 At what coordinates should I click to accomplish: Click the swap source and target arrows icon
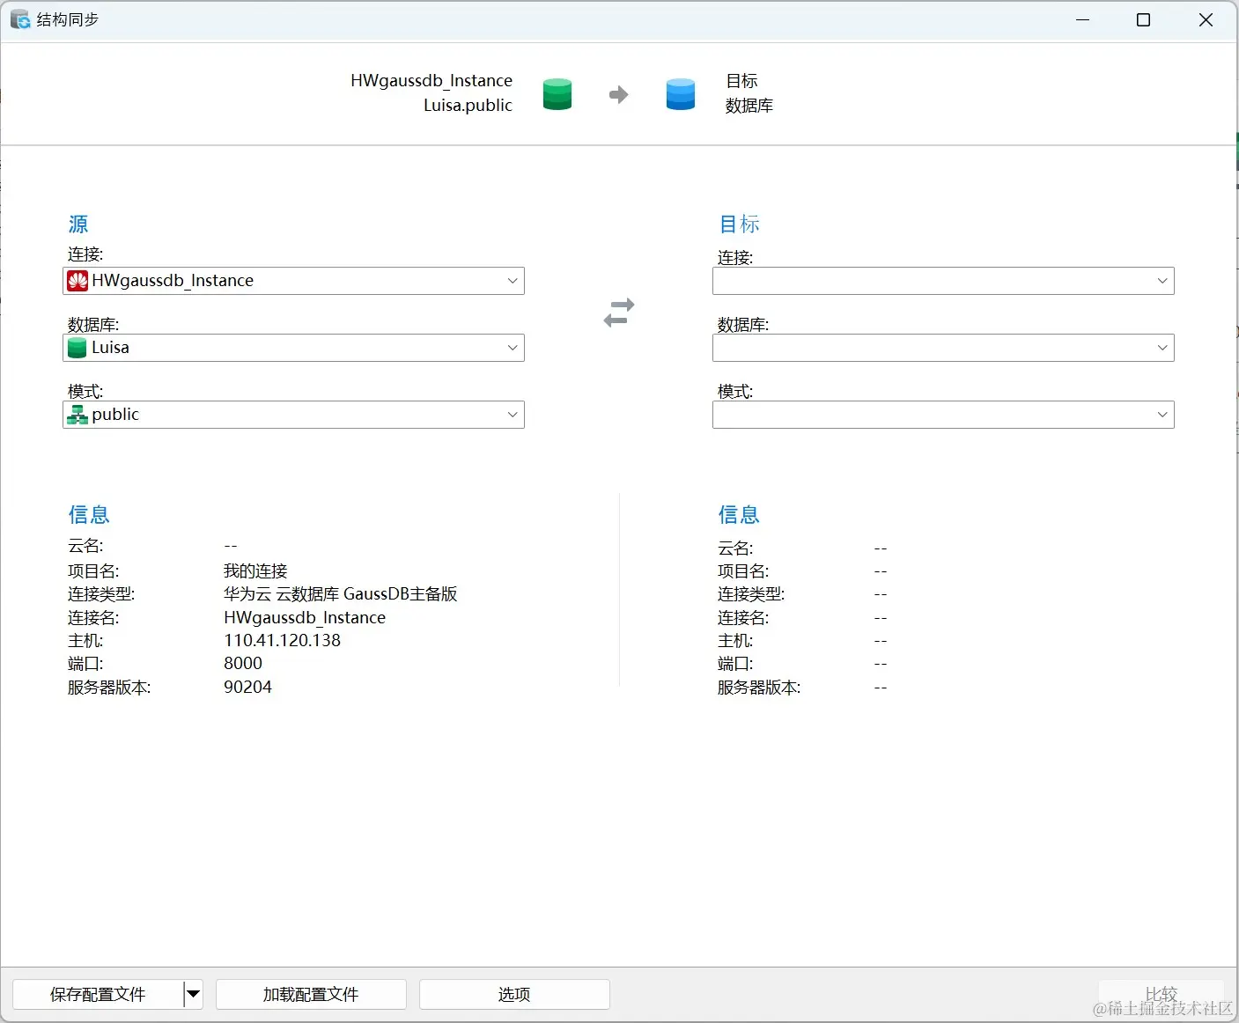[x=619, y=313]
